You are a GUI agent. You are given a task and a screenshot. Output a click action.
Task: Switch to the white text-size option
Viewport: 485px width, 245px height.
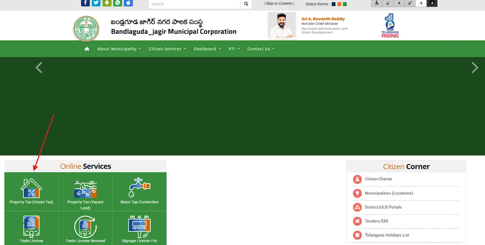tap(420, 3)
